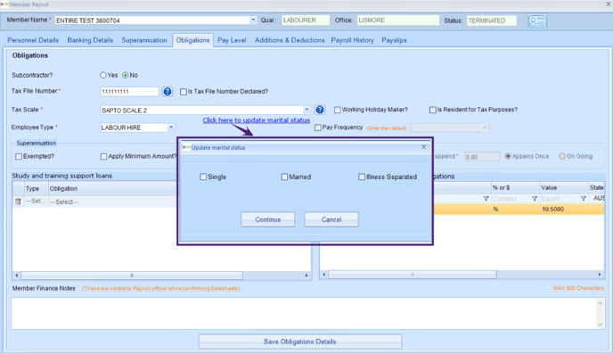Check the Exempted superannuation checkbox

click(19, 156)
